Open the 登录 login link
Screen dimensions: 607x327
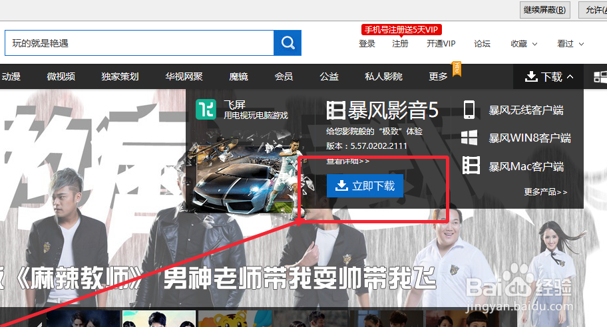pyautogui.click(x=367, y=44)
